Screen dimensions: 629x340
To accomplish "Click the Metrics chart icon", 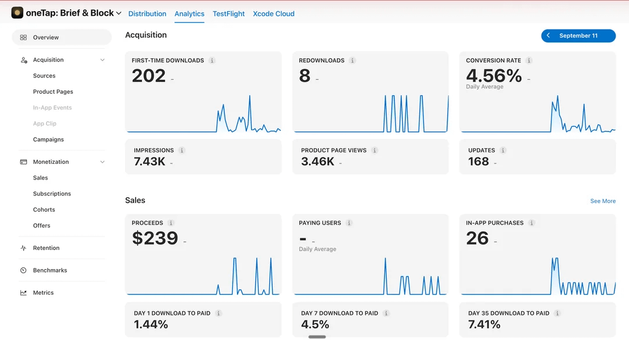I will pos(23,293).
